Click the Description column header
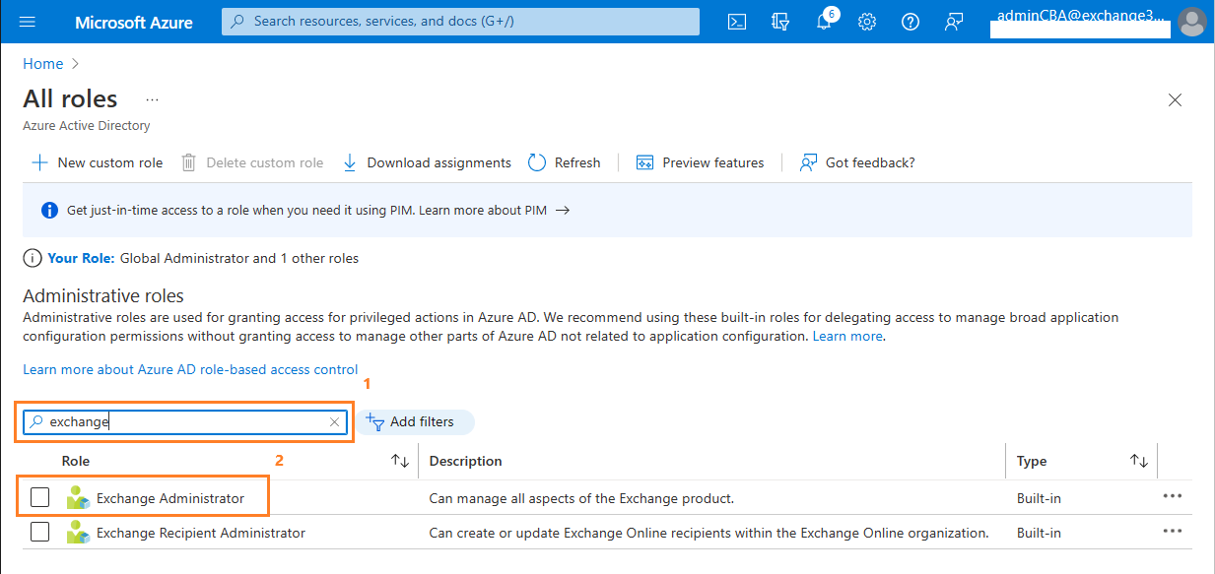The width and height of the screenshot is (1215, 574). tap(466, 461)
